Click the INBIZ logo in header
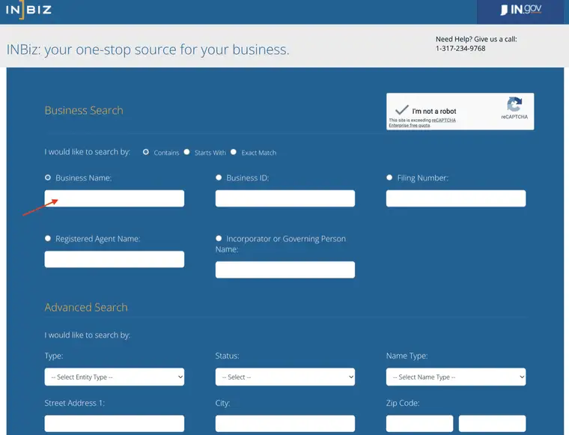 (x=28, y=10)
